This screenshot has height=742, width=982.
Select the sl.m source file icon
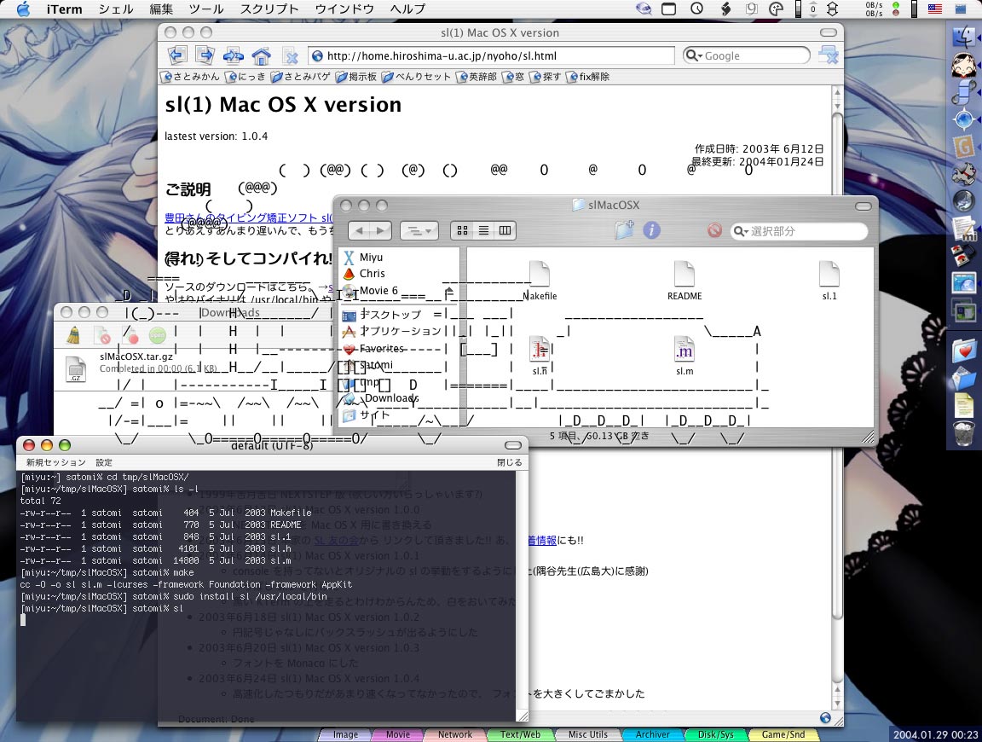click(685, 356)
